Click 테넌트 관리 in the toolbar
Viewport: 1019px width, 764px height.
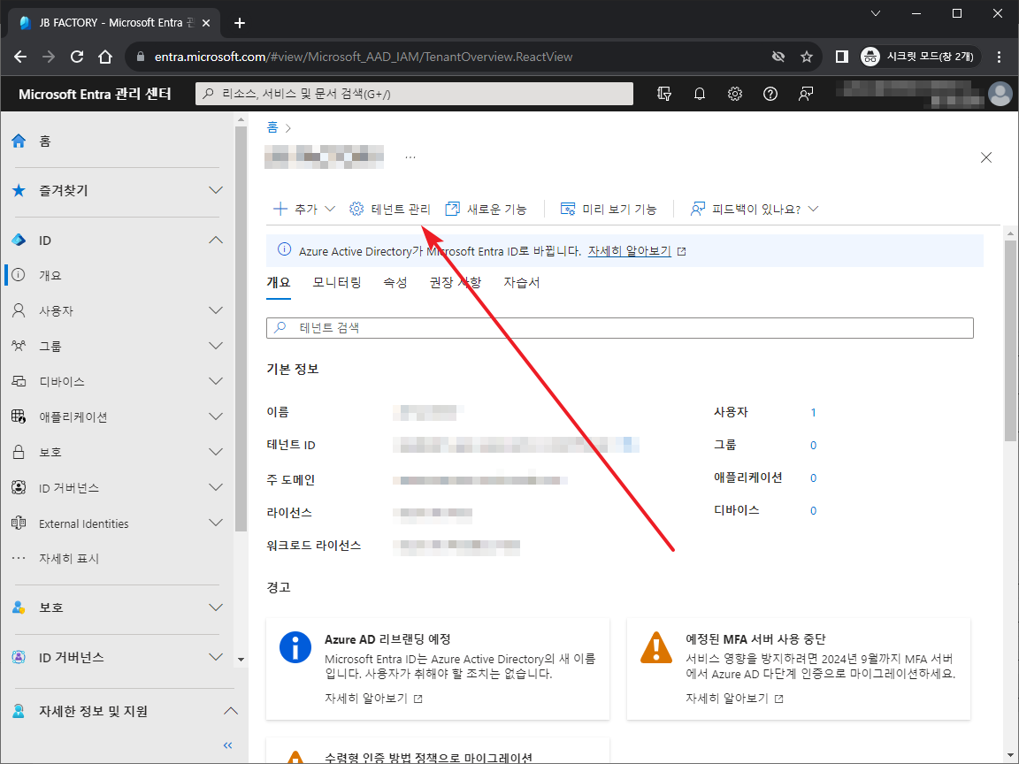click(x=390, y=209)
